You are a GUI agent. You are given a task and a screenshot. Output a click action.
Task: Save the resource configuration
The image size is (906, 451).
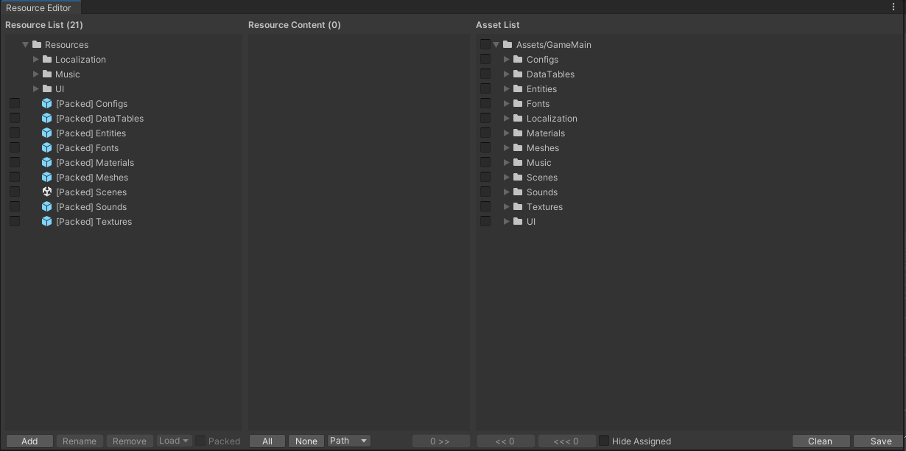(881, 441)
